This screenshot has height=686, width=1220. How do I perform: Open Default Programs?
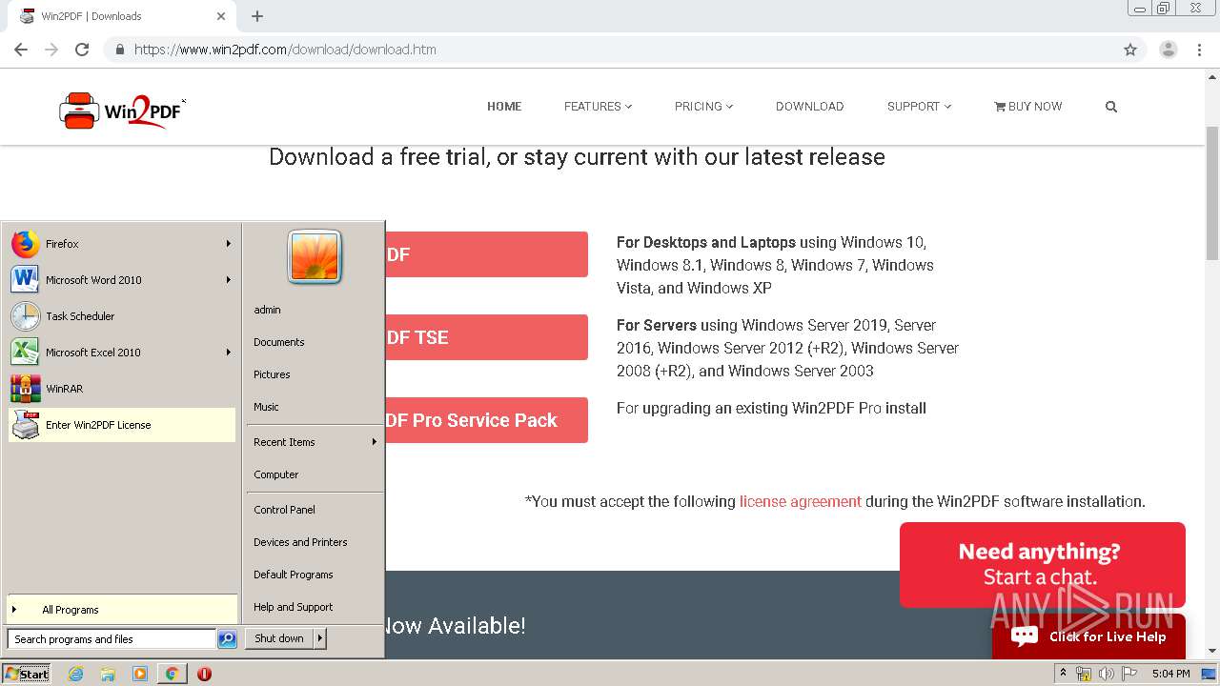tap(315, 575)
